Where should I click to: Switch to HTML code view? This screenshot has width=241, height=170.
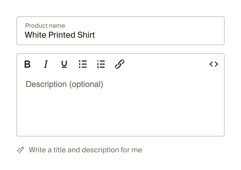[214, 64]
